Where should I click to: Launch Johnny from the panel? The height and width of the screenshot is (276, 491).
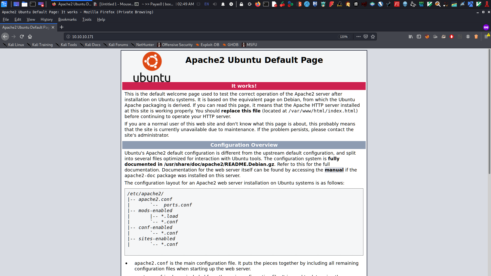coord(340,4)
